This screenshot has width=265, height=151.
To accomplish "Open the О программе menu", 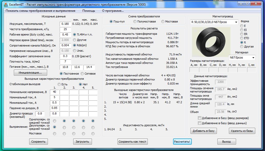I will pos(113,11).
